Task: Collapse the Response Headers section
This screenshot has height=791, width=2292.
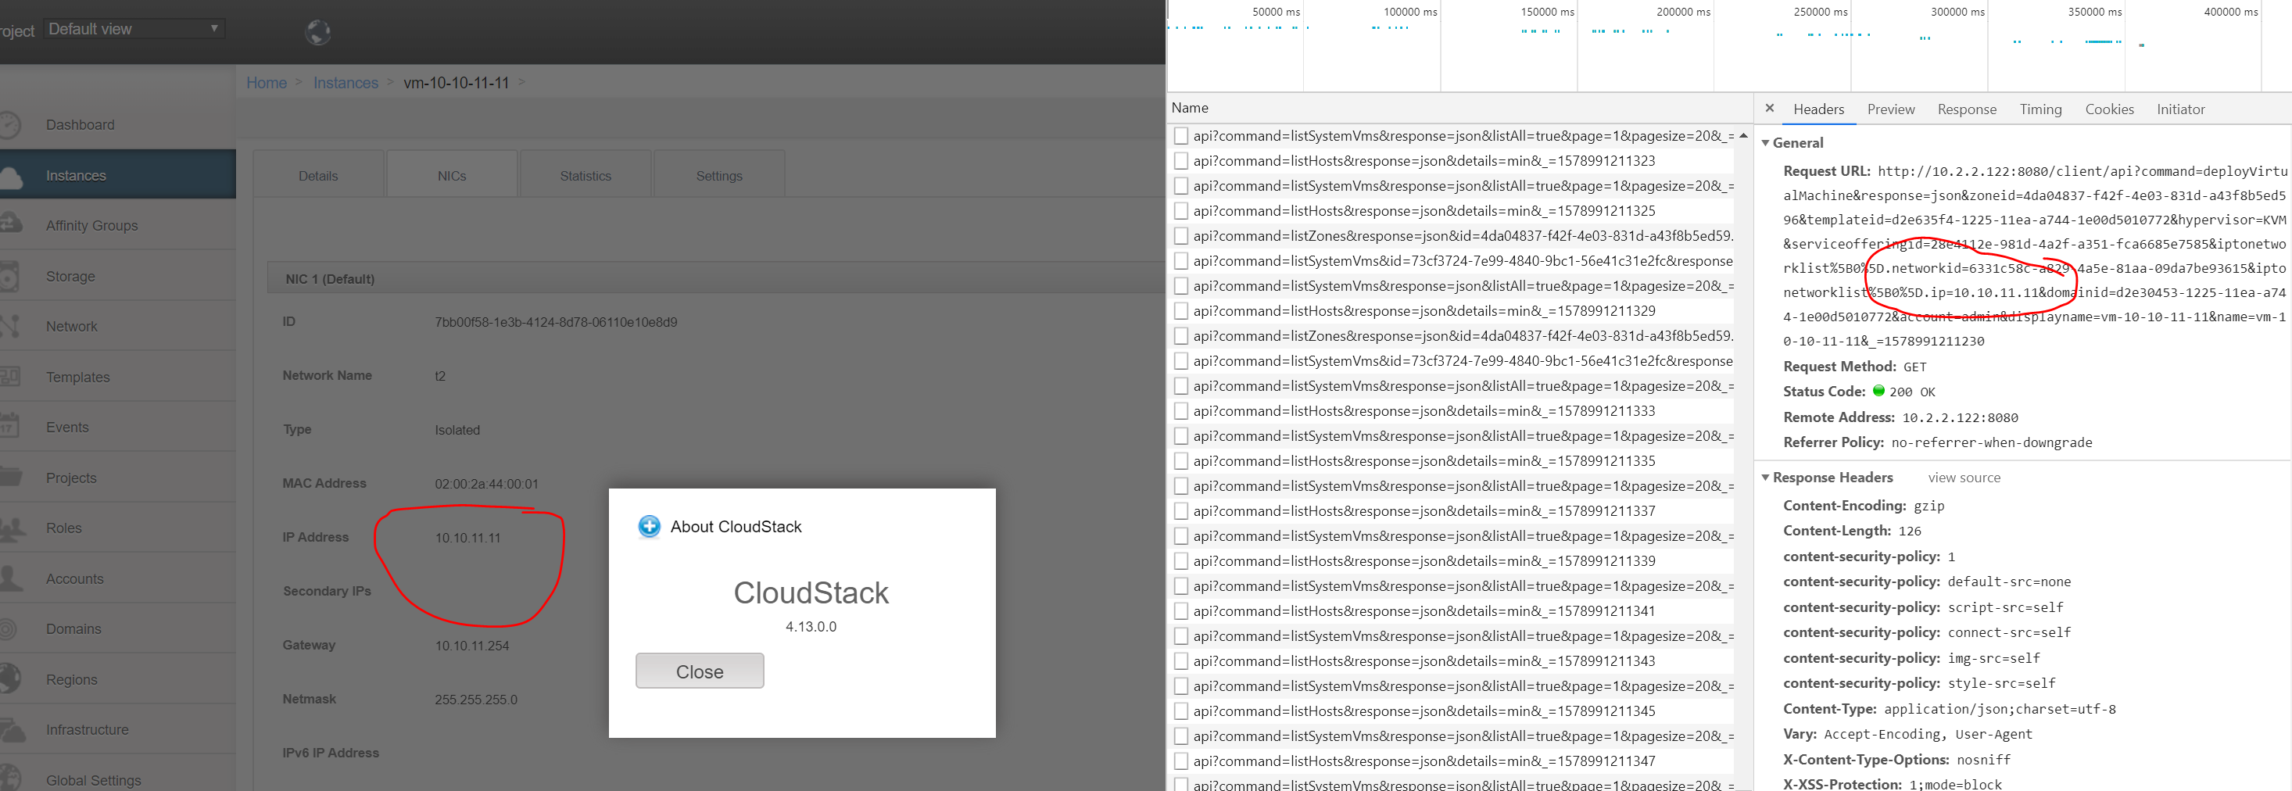Action: pos(1766,478)
